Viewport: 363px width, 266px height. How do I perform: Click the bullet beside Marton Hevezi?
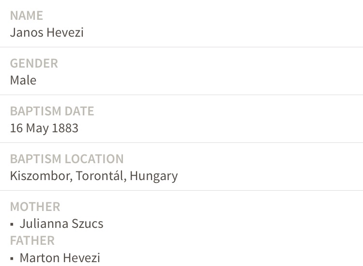(x=12, y=259)
